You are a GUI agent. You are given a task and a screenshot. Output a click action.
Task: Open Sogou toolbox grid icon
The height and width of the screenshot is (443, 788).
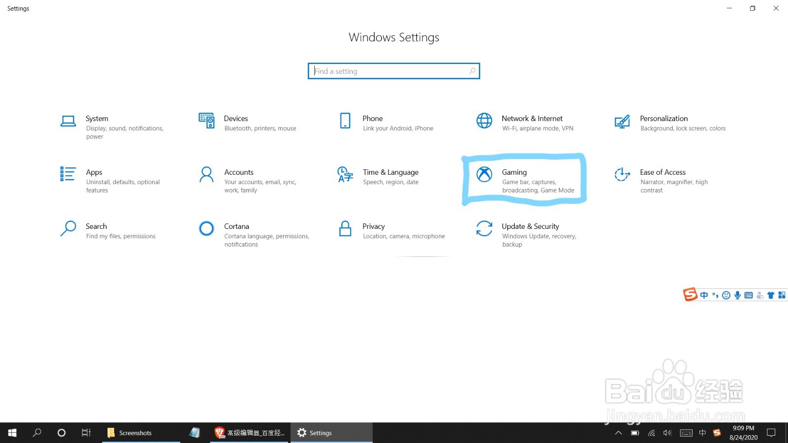[x=782, y=295]
